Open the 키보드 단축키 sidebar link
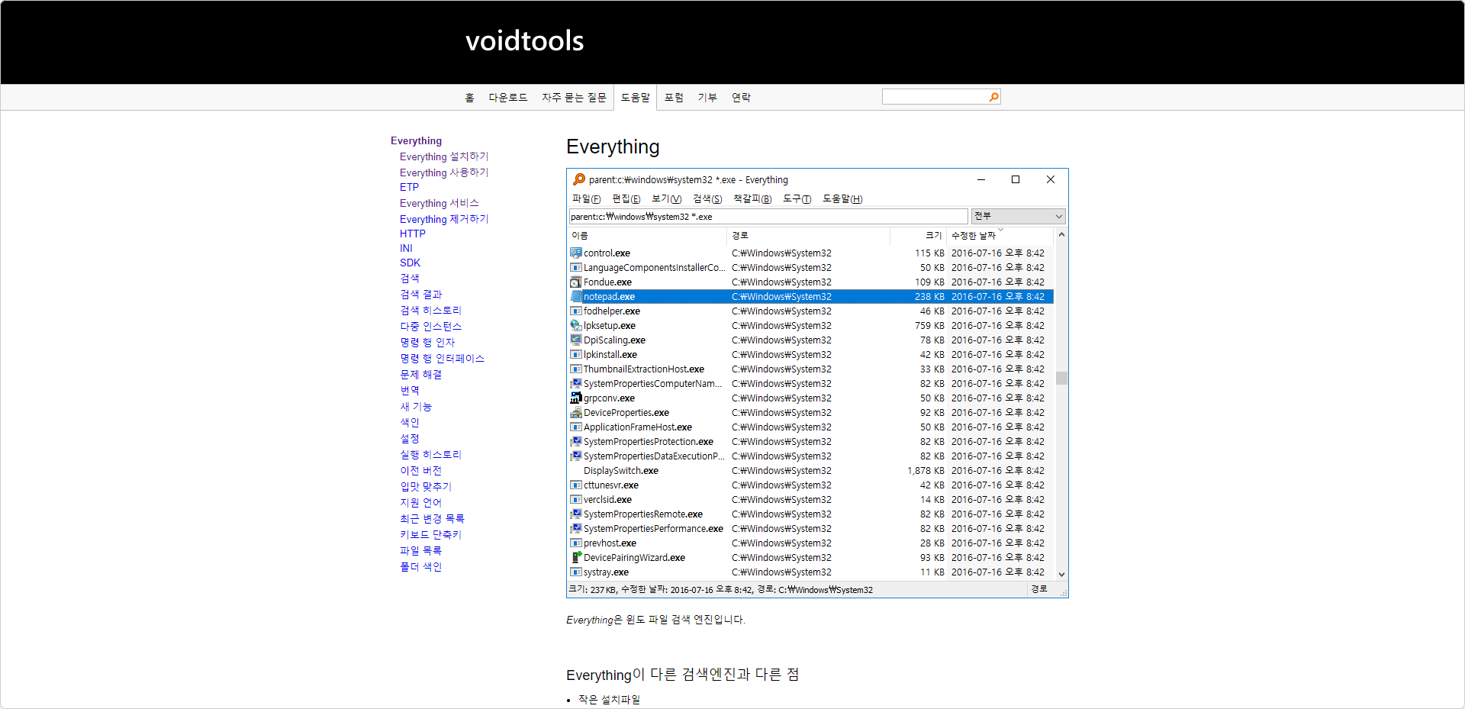 (x=431, y=534)
